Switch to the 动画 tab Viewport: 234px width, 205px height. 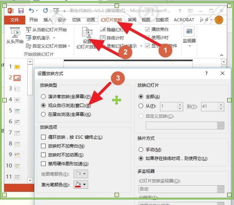tap(90, 20)
